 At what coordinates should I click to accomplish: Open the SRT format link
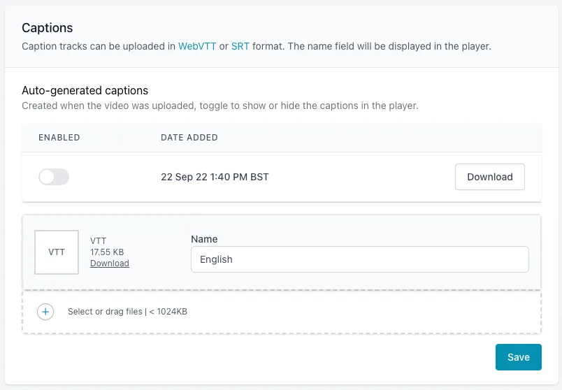[x=240, y=46]
